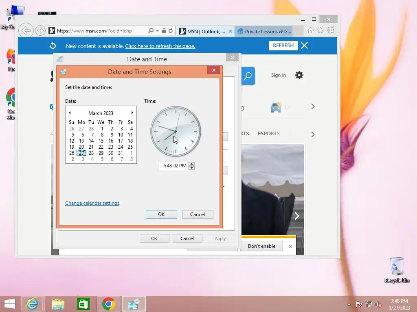Dismiss the blue new content notification bar

305,45
